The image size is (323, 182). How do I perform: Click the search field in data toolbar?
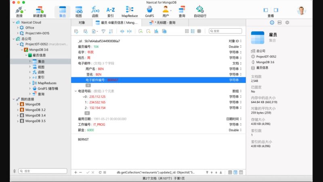pyautogui.click(x=225, y=31)
